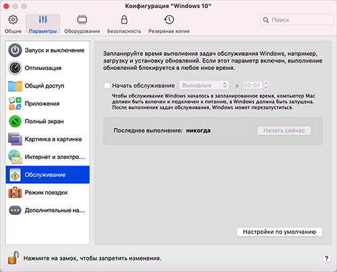Close the configuration window with red button
This screenshot has height=272, width=337.
coord(6,6)
